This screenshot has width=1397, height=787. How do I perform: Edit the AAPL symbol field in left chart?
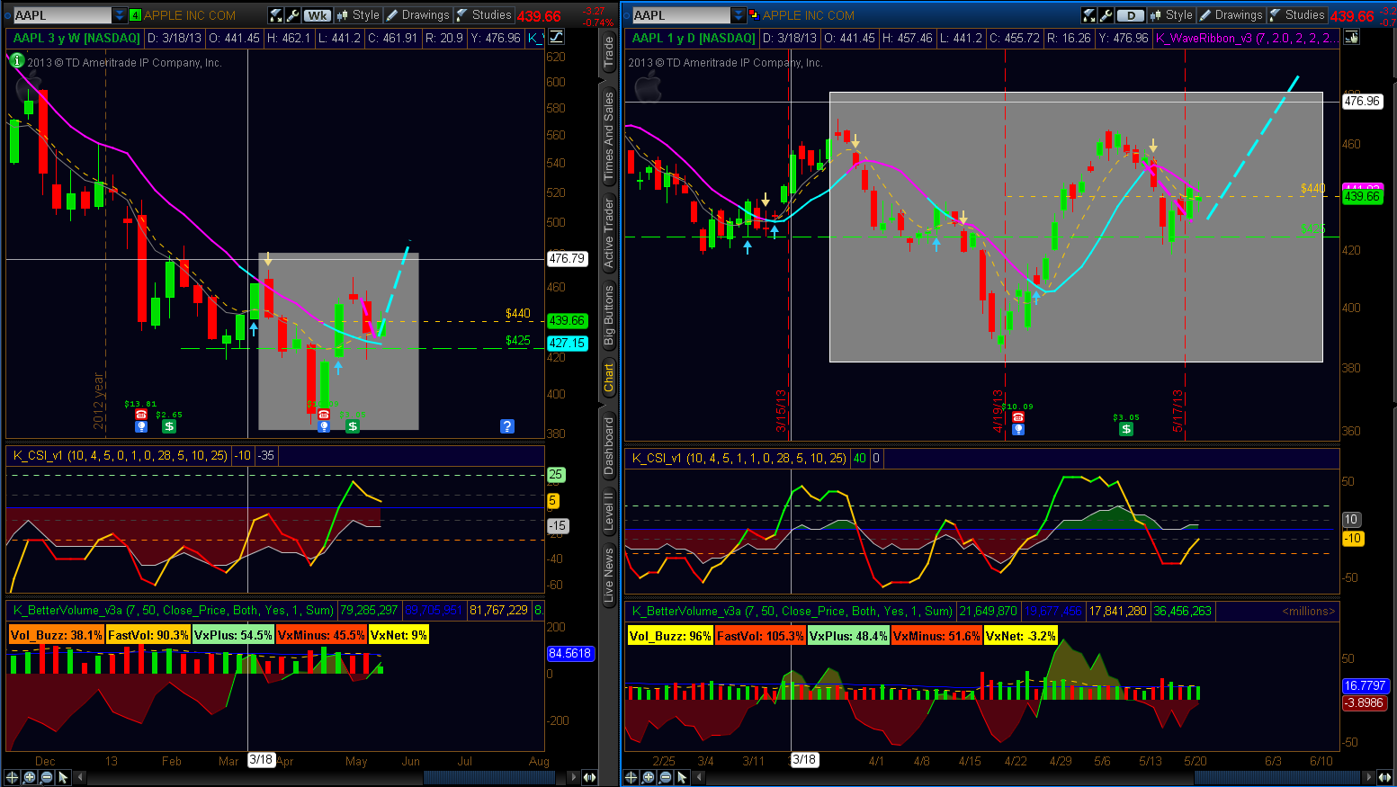[x=62, y=15]
